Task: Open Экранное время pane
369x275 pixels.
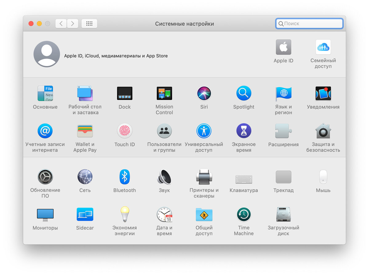Action: [x=244, y=131]
